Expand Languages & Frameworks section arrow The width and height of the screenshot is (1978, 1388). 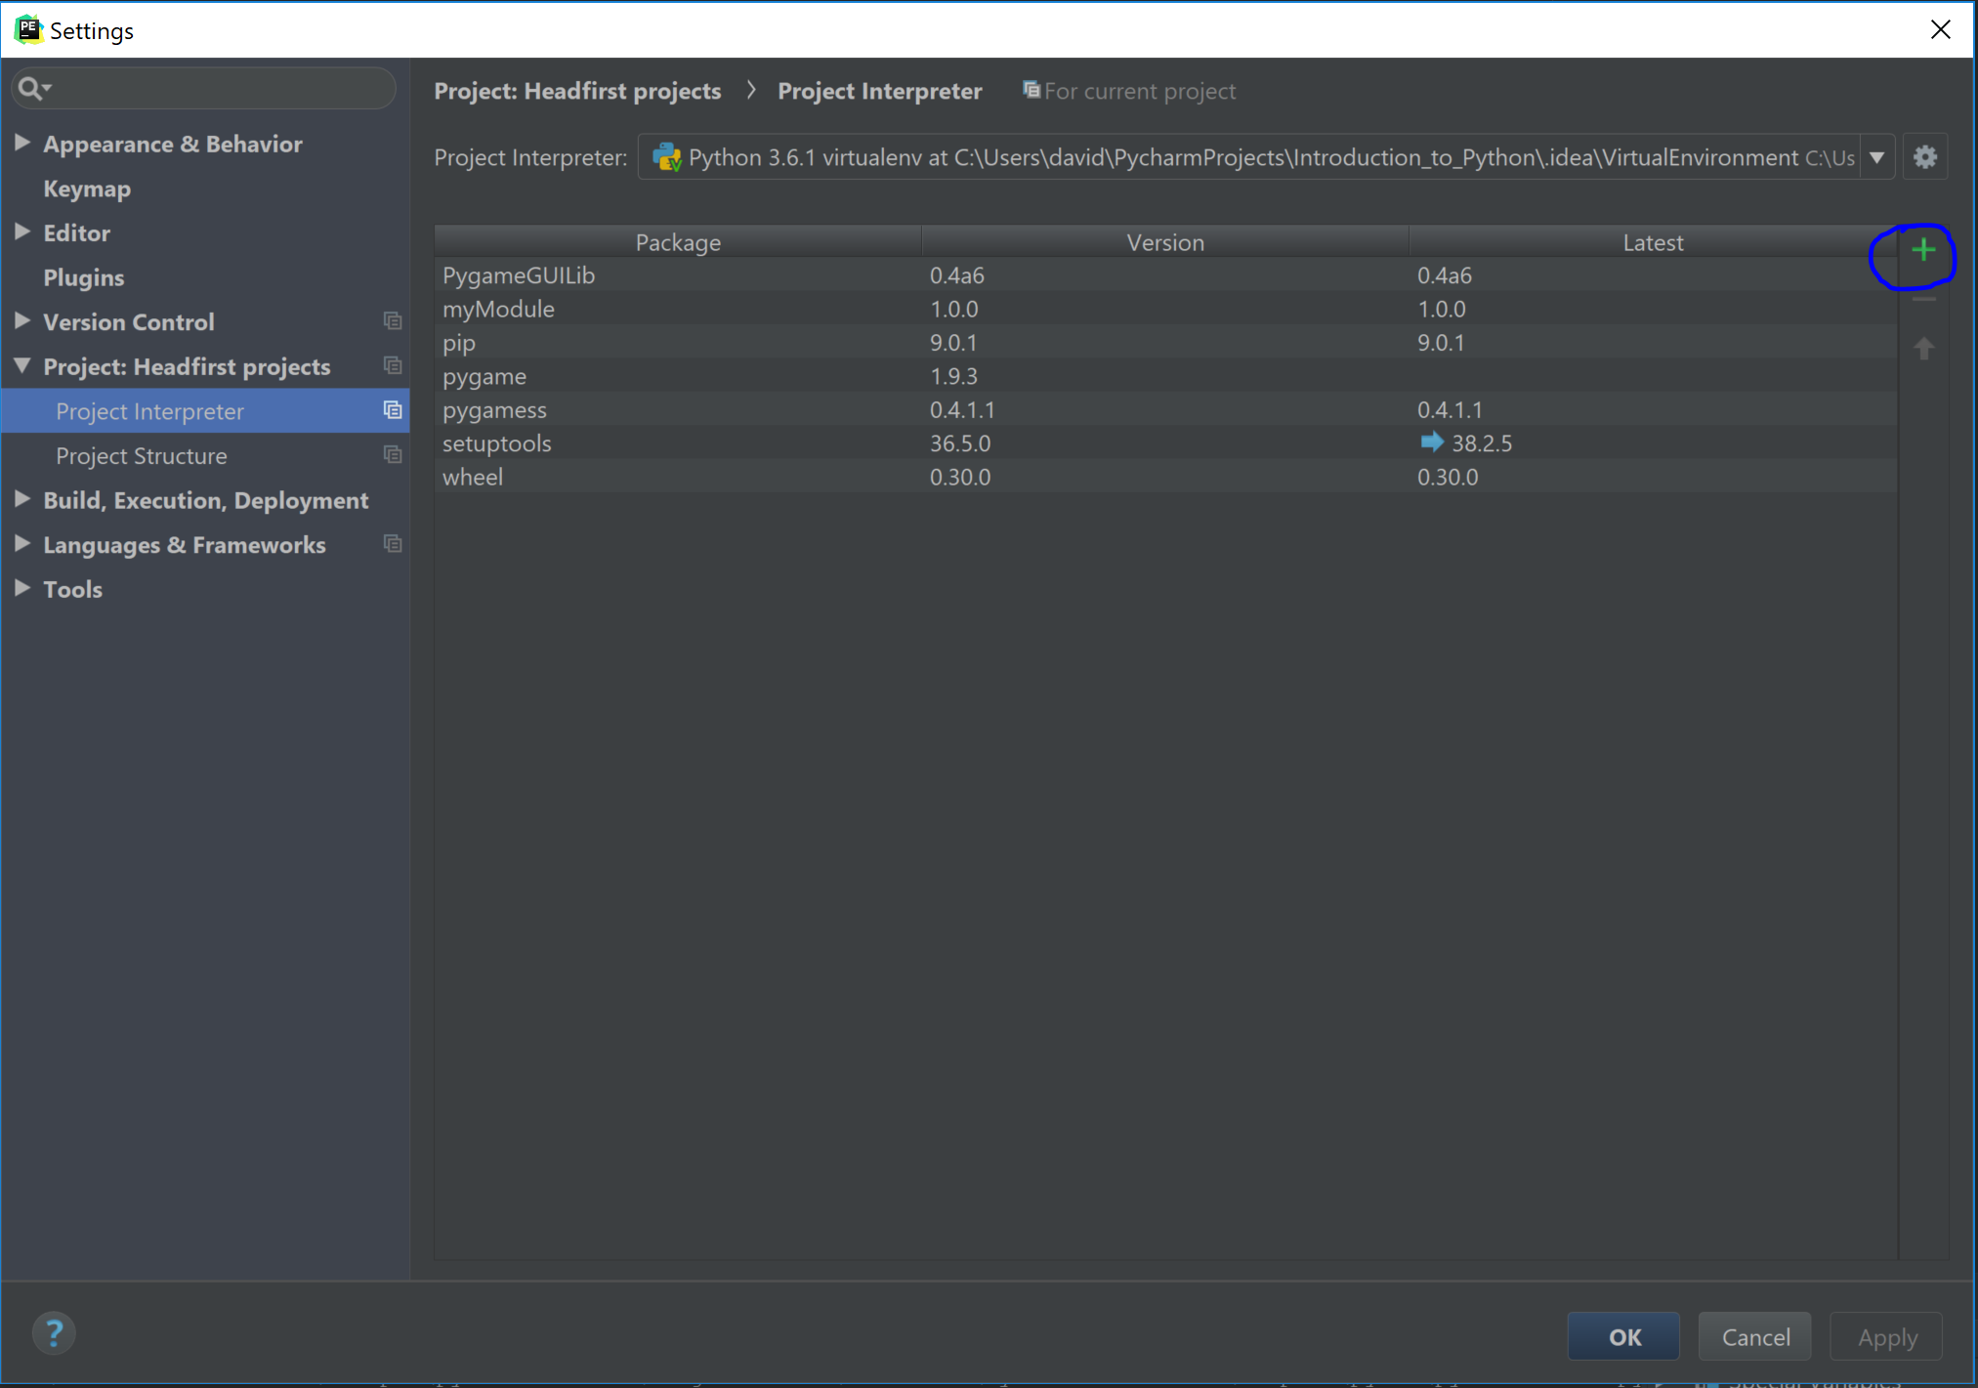pos(22,544)
